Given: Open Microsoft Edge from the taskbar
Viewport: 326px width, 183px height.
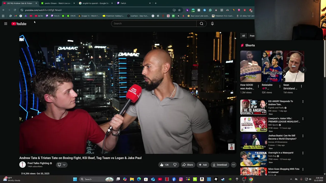Looking at the screenshot, I should coord(139,179).
